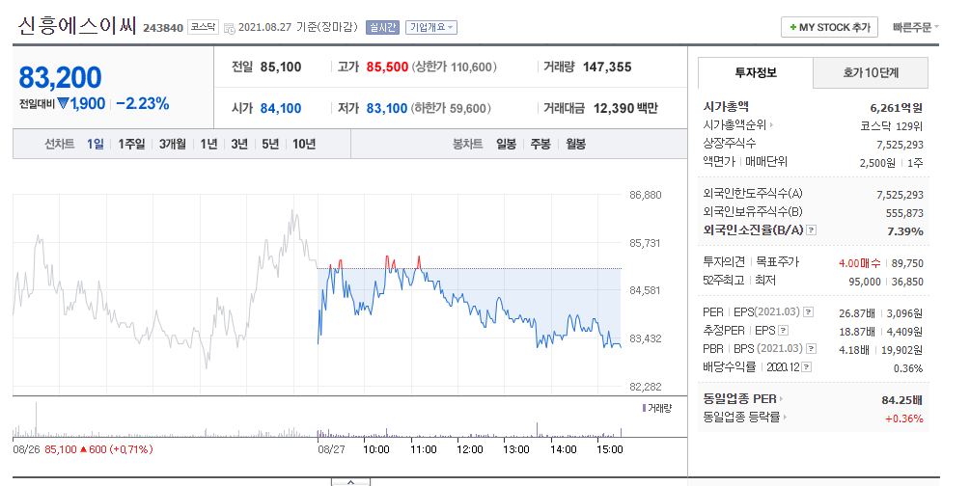Click MY STOCK 추가 button
The image size is (970, 486).
830,27
